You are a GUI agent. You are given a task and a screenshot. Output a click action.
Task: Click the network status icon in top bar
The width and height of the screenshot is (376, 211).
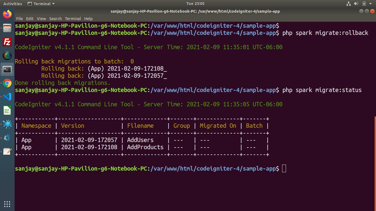pyautogui.click(x=348, y=4)
